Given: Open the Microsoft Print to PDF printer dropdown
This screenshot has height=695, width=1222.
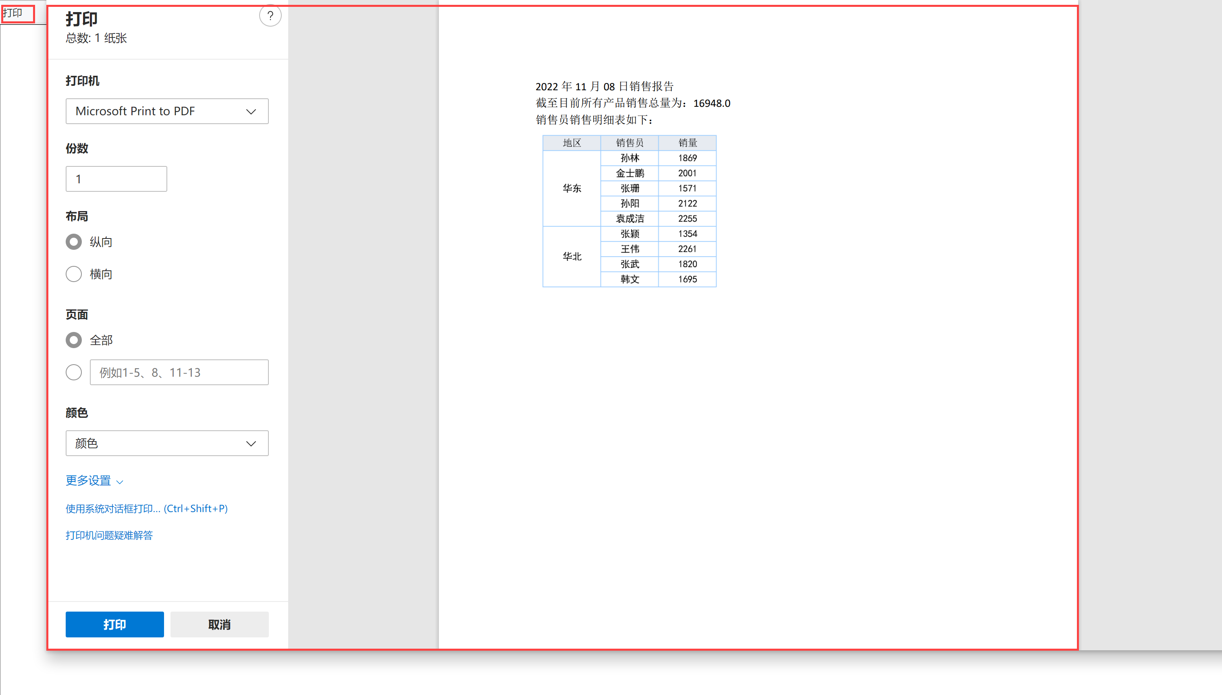Looking at the screenshot, I should 166,111.
